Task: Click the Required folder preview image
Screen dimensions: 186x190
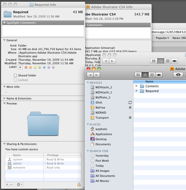Action: click(x=43, y=124)
